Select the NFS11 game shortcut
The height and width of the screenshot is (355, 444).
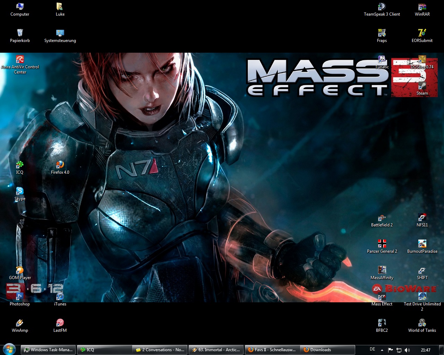pos(422,220)
